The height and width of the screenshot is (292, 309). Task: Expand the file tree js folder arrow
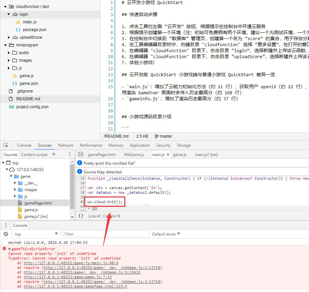point(9,68)
